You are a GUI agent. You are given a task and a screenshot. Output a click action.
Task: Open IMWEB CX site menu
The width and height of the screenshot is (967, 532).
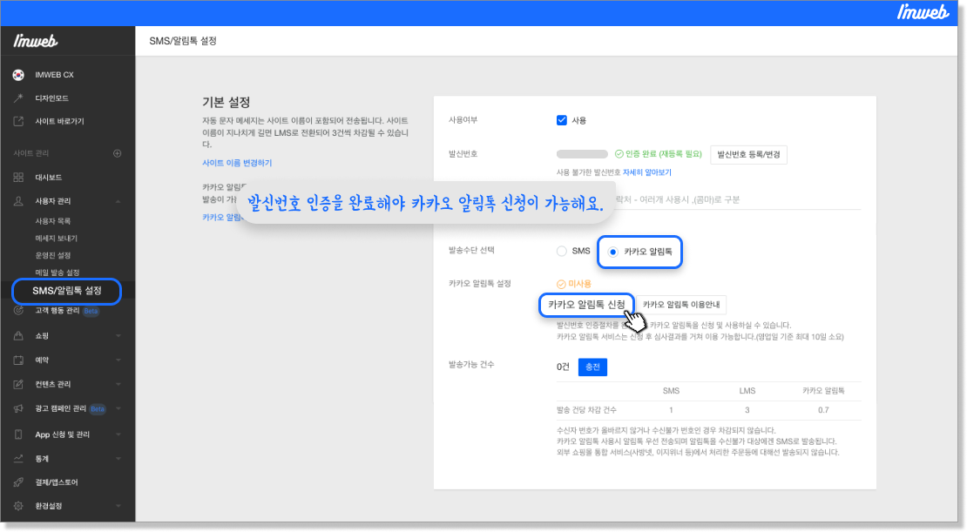54,75
